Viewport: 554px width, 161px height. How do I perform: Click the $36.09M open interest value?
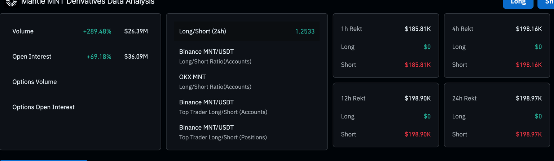click(136, 57)
